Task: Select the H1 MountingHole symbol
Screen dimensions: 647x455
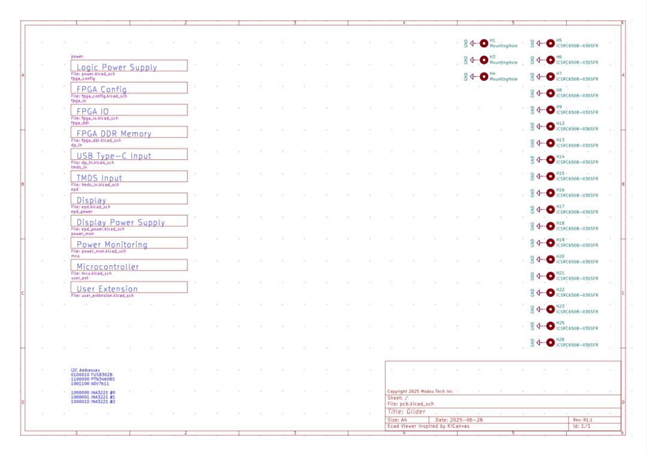Action: click(484, 43)
